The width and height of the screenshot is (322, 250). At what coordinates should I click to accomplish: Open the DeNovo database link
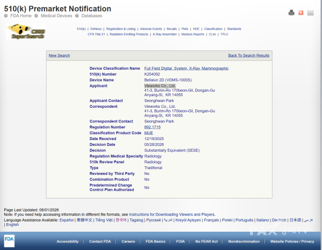click(96, 29)
